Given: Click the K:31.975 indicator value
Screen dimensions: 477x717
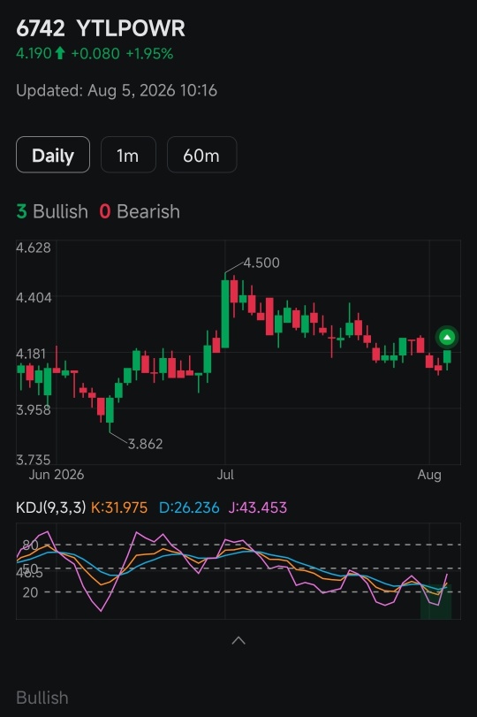Looking at the screenshot, I should (x=119, y=507).
